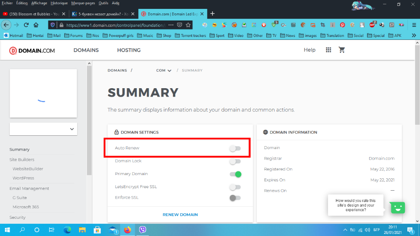Click the Firefox home icon
Viewport: 420px width, 236px height.
(36, 25)
